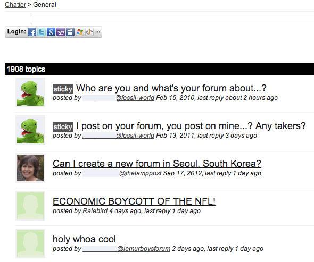Click the 'Login:' label
314x262 pixels.
tap(16, 31)
